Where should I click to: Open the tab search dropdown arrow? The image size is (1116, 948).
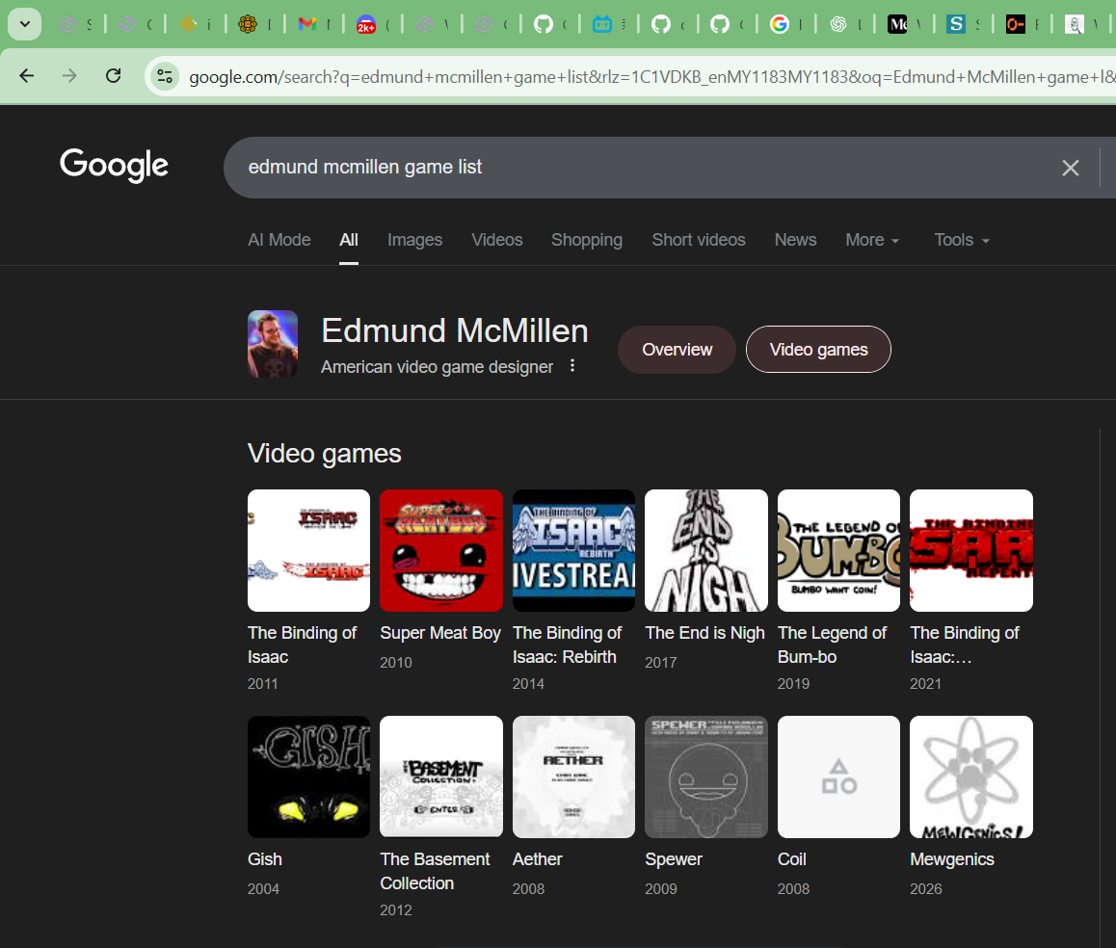24,24
